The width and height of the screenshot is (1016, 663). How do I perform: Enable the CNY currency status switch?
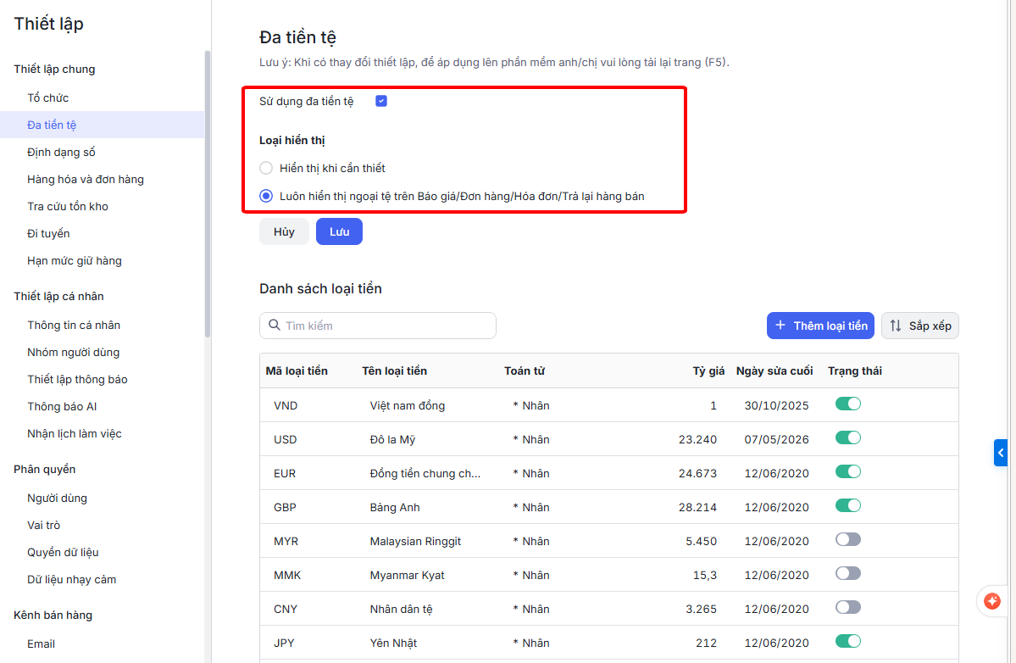847,607
